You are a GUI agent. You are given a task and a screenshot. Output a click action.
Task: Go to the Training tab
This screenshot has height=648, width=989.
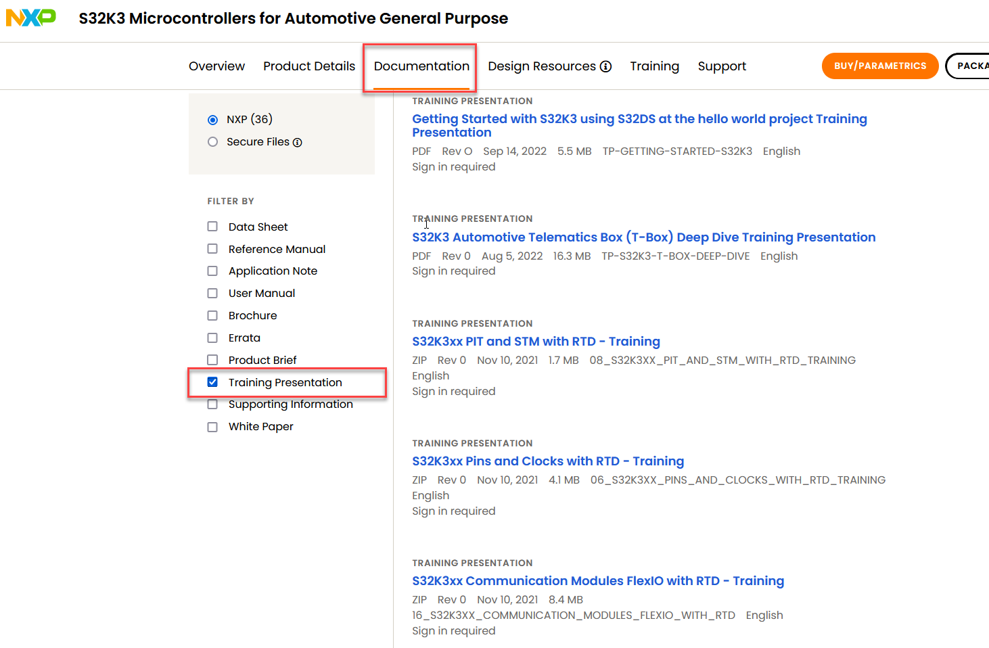click(654, 66)
